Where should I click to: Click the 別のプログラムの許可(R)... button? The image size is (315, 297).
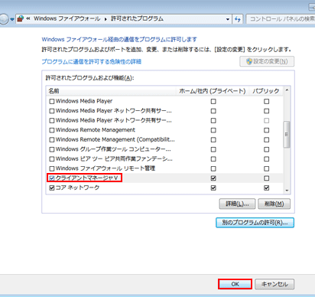coord(255,223)
